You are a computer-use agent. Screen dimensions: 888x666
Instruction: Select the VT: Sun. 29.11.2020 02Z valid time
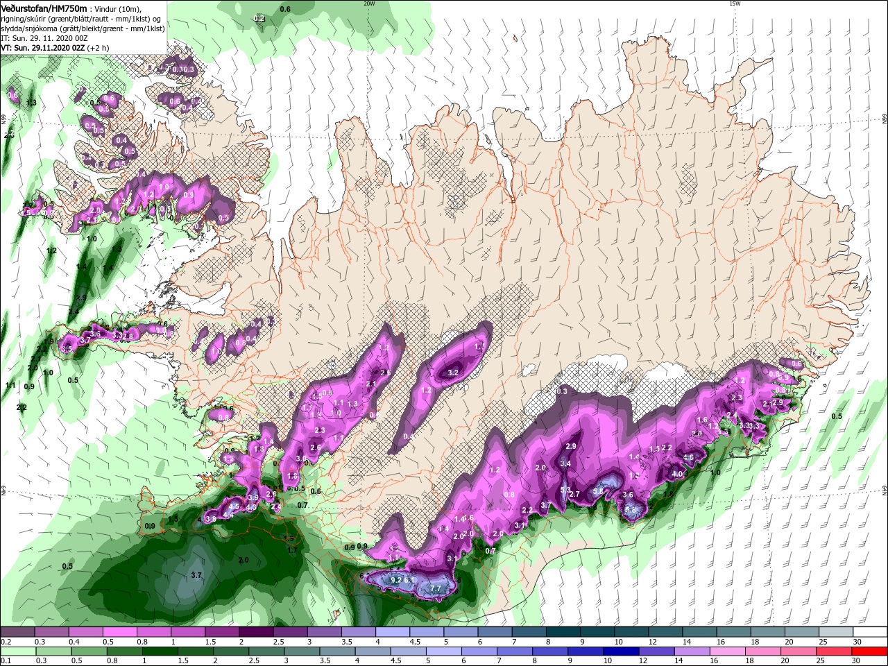(43, 48)
